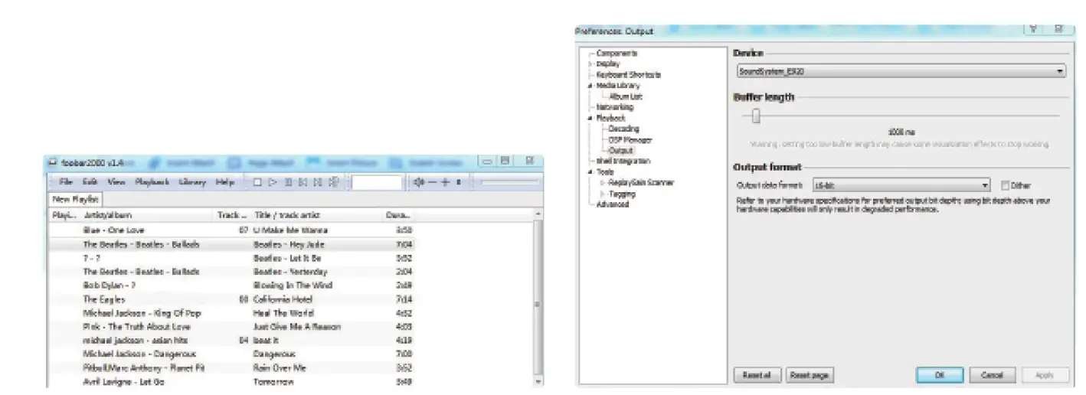The height and width of the screenshot is (395, 1086).
Task: Select the track Beatles - Hey Jude
Action: click(x=289, y=244)
